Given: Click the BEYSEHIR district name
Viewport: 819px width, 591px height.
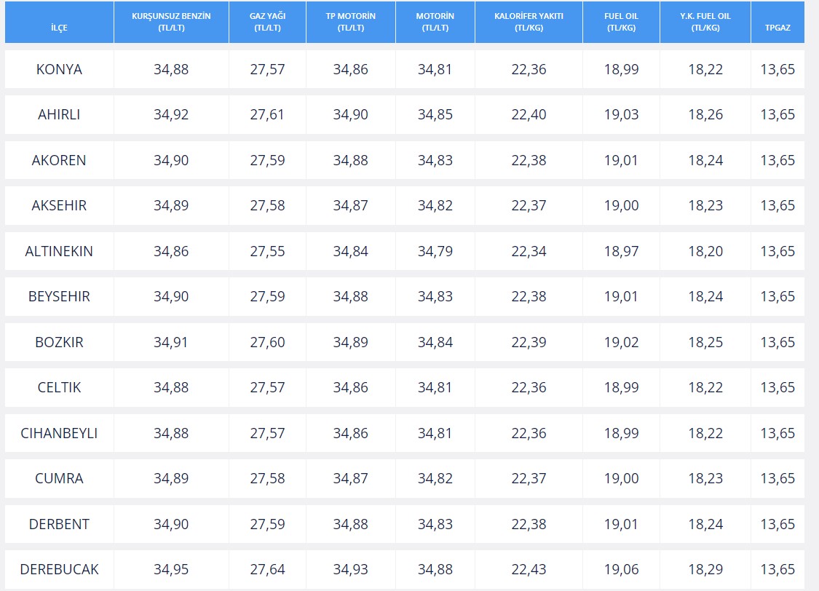Looking at the screenshot, I should [59, 297].
